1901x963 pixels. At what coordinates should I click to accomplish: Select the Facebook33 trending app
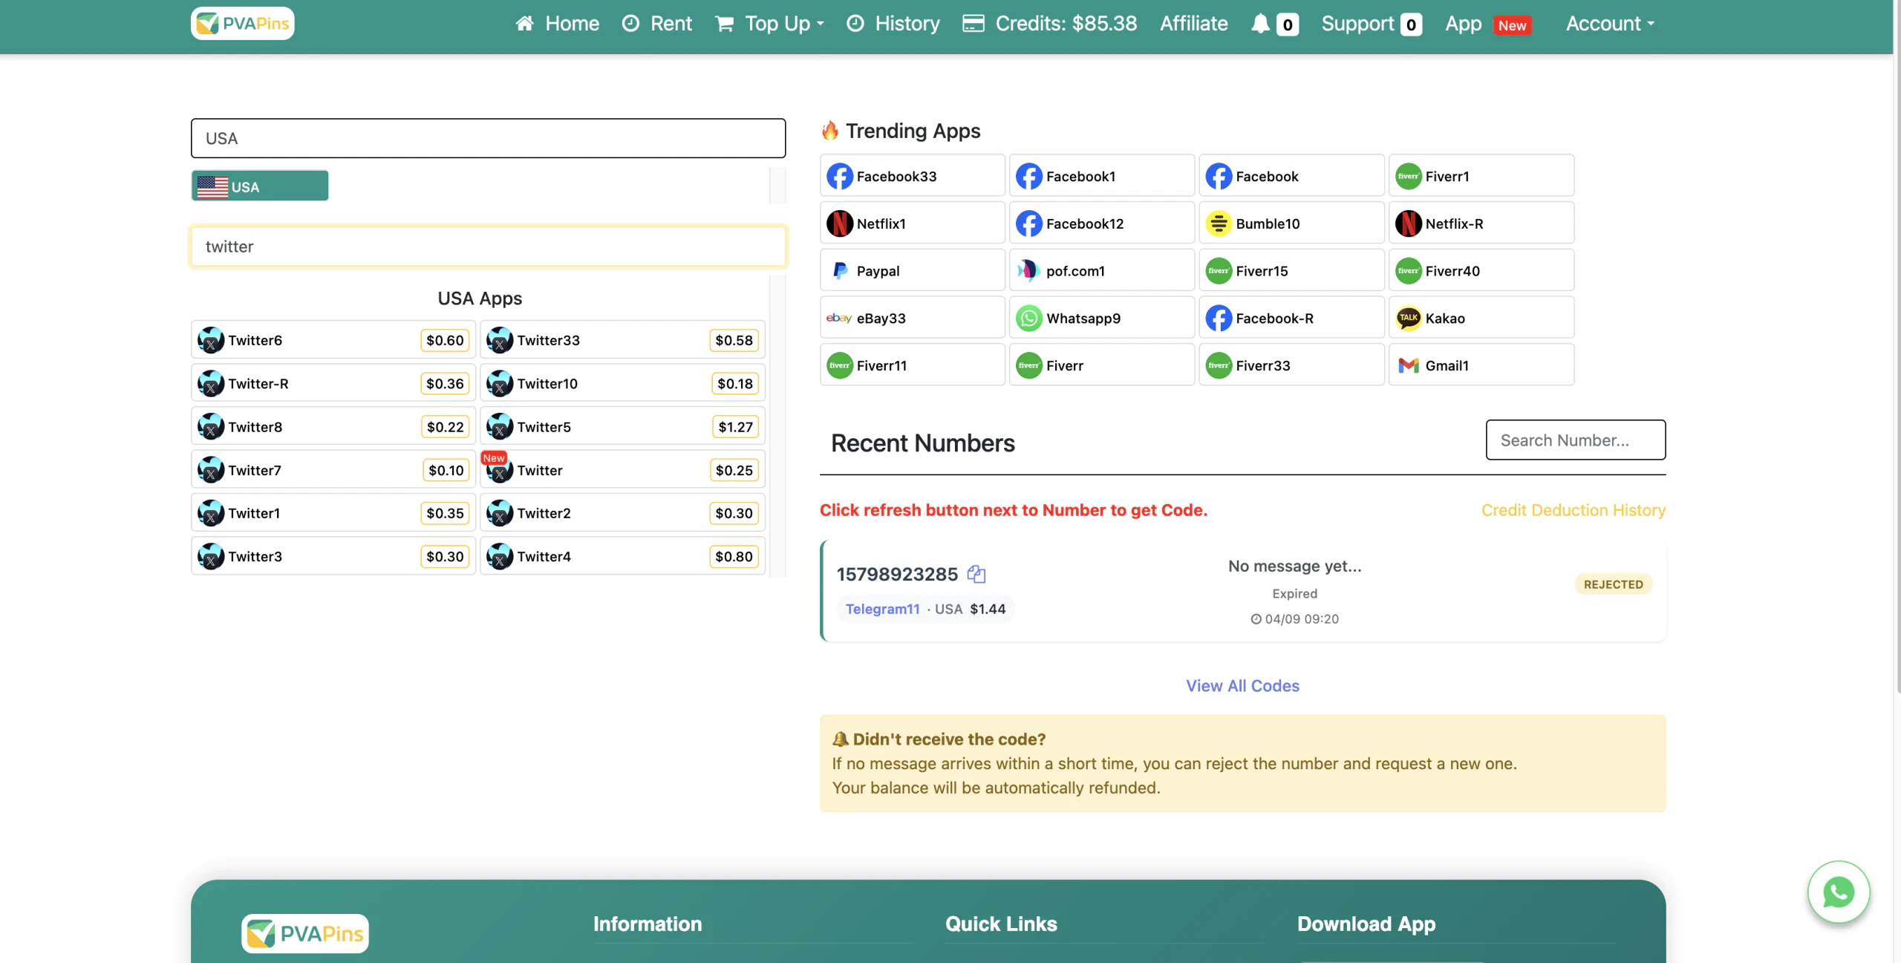click(912, 176)
